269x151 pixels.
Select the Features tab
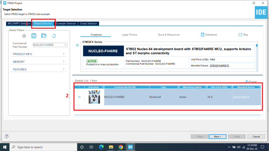coord(96,35)
